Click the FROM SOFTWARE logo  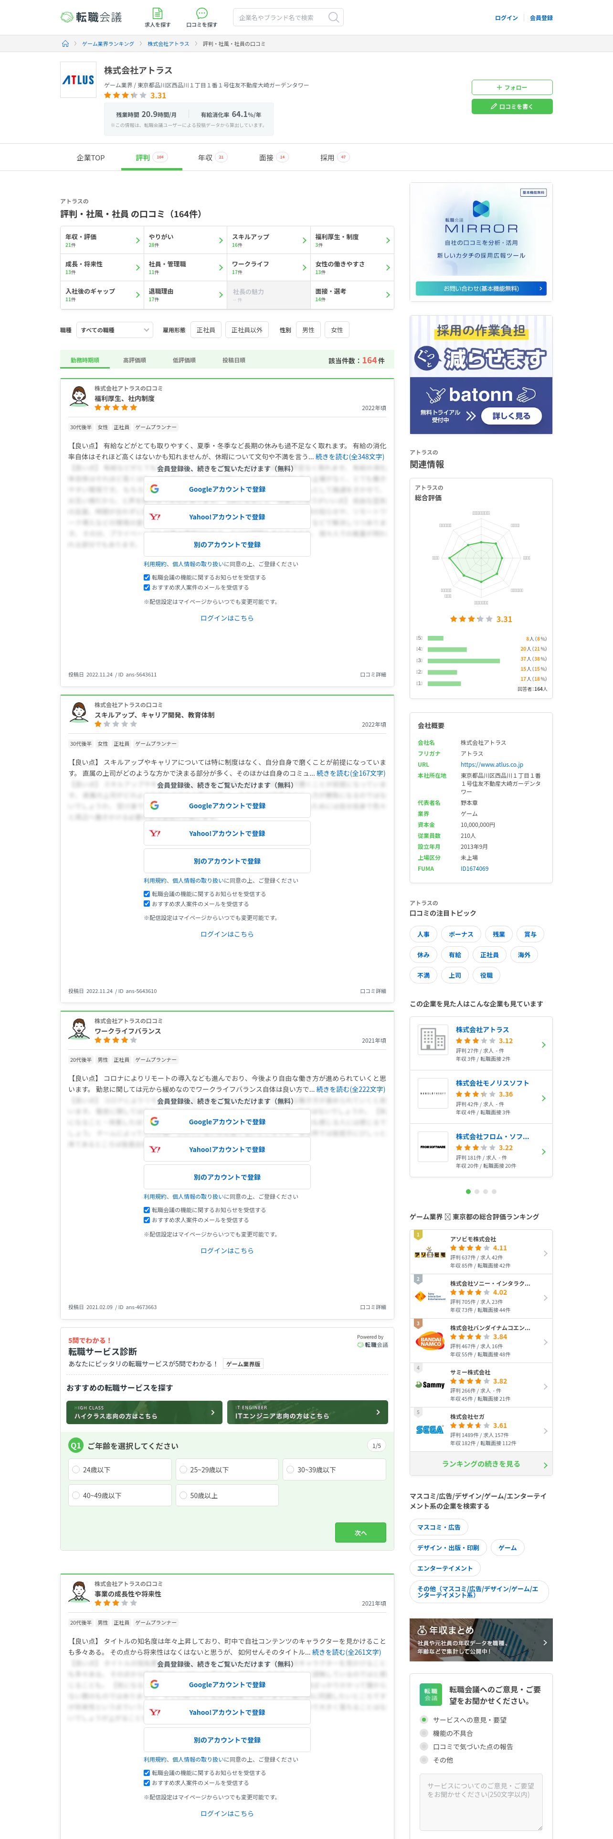coord(433,1147)
